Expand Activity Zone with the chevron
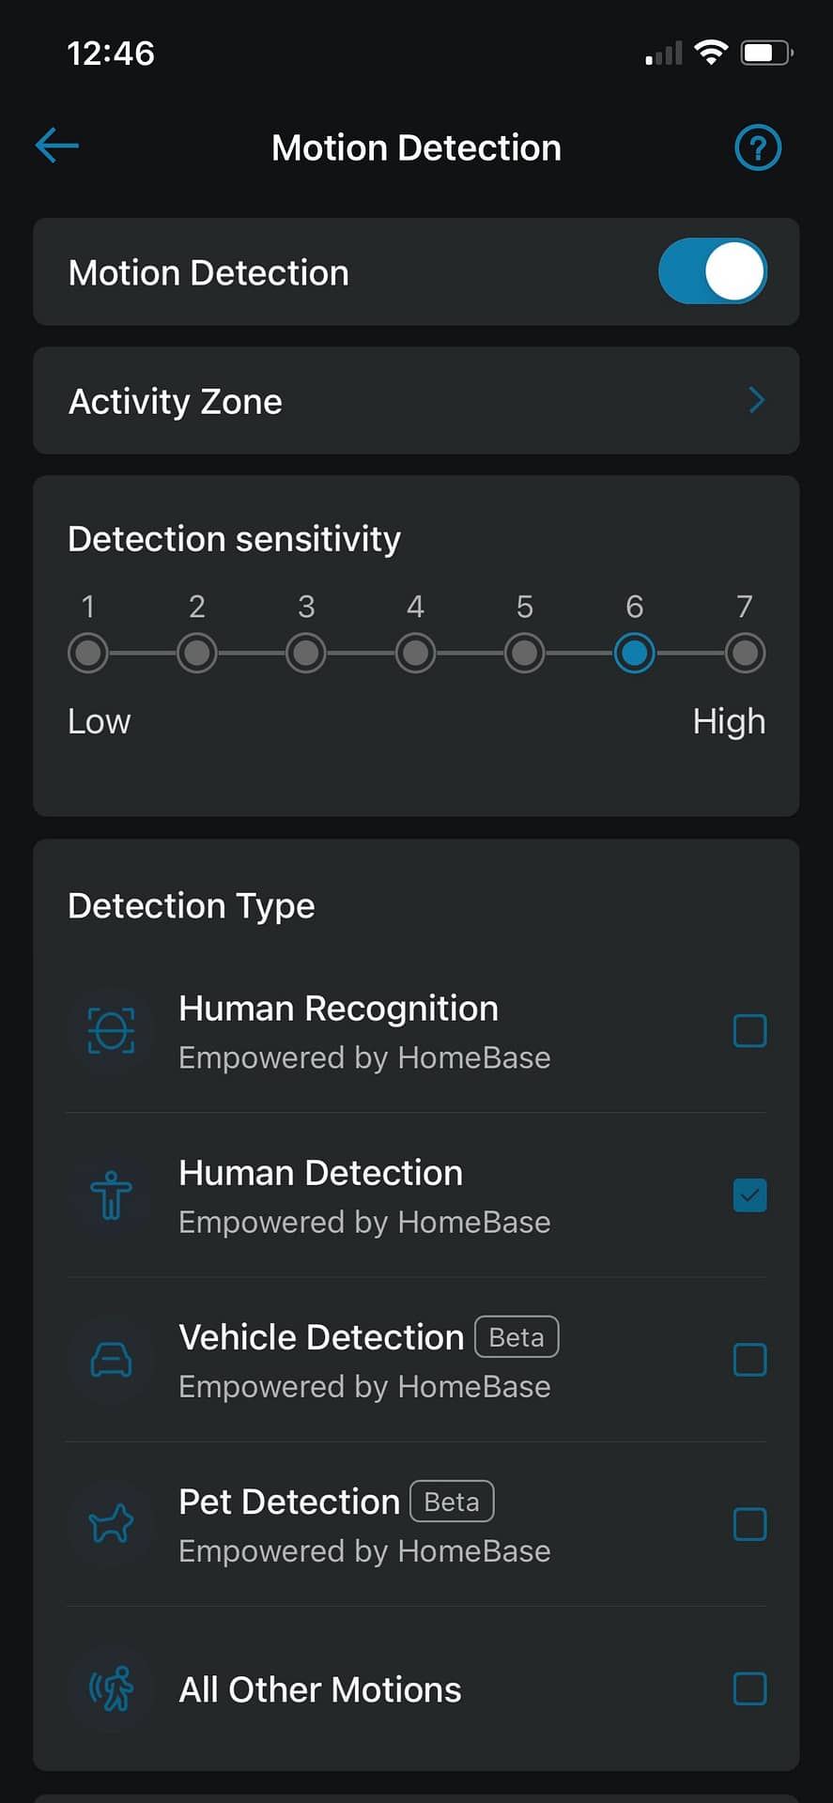Screen dimensions: 833x1803 757,401
